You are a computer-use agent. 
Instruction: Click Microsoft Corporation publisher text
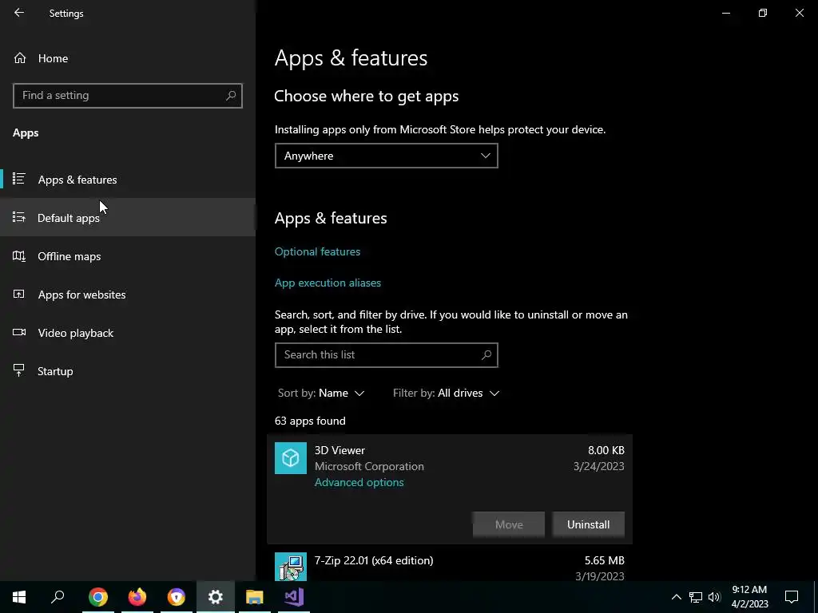tap(369, 466)
